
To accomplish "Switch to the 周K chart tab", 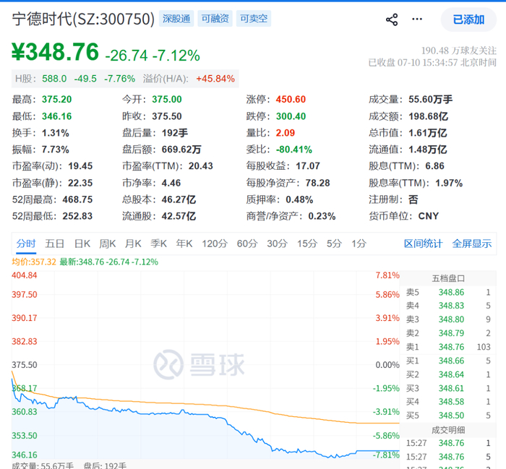I will [x=108, y=244].
